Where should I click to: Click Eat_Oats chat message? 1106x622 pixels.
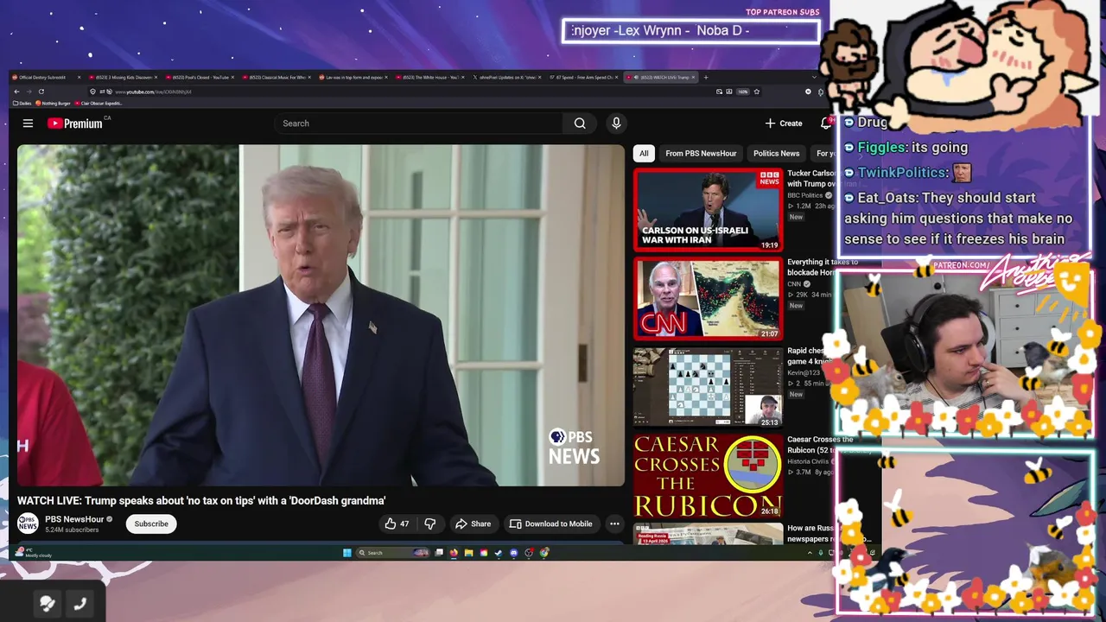pyautogui.click(x=958, y=219)
